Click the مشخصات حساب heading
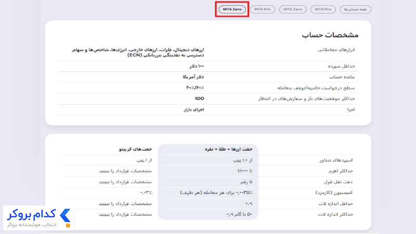This screenshot has width=416, height=234. (x=330, y=35)
